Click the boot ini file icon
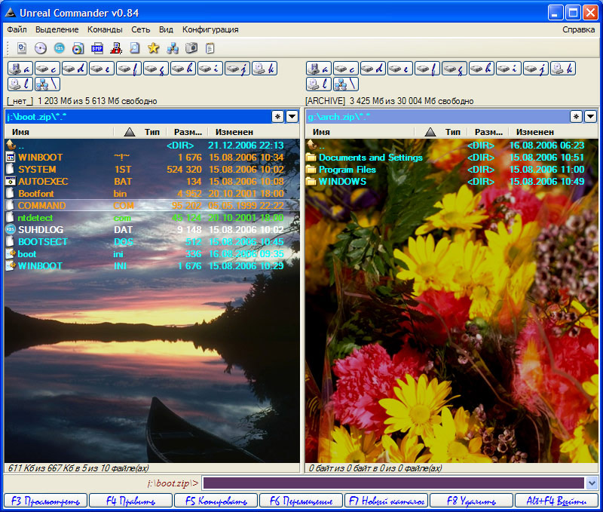 point(11,254)
